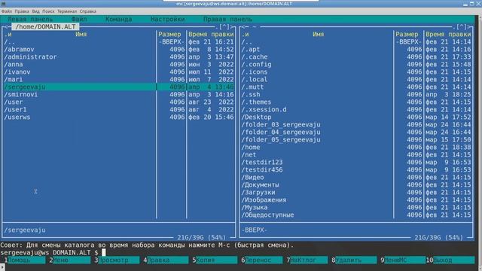Open the terminal window's Файл menu
The image size is (482, 271).
point(7,11)
